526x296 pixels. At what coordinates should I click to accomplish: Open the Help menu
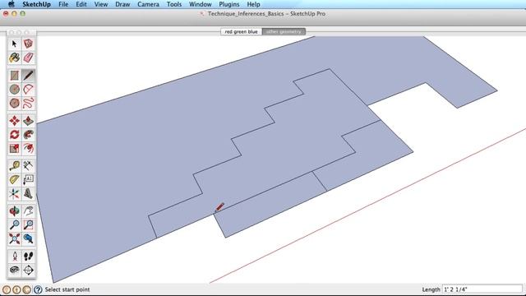click(253, 4)
